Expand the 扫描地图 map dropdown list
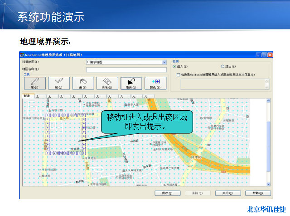The width and height of the screenshot is (290, 216). point(164,62)
